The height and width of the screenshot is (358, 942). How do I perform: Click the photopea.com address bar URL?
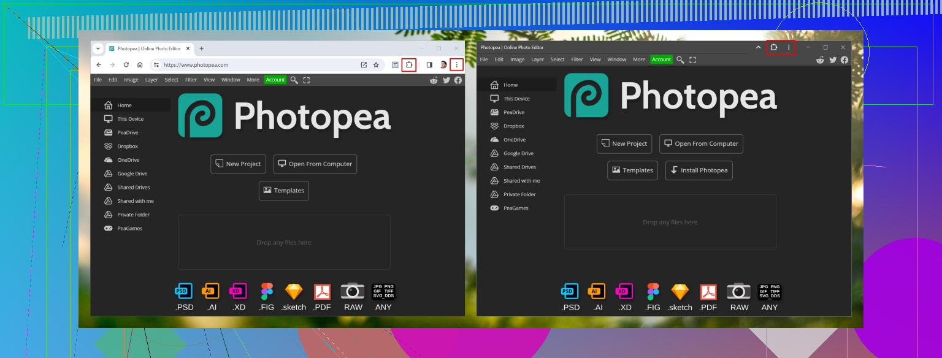click(x=196, y=64)
